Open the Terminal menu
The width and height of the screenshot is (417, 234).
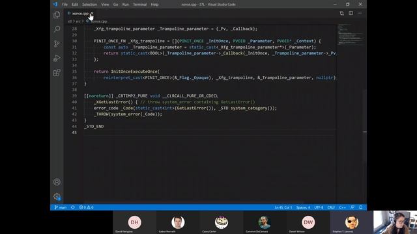tap(140, 5)
